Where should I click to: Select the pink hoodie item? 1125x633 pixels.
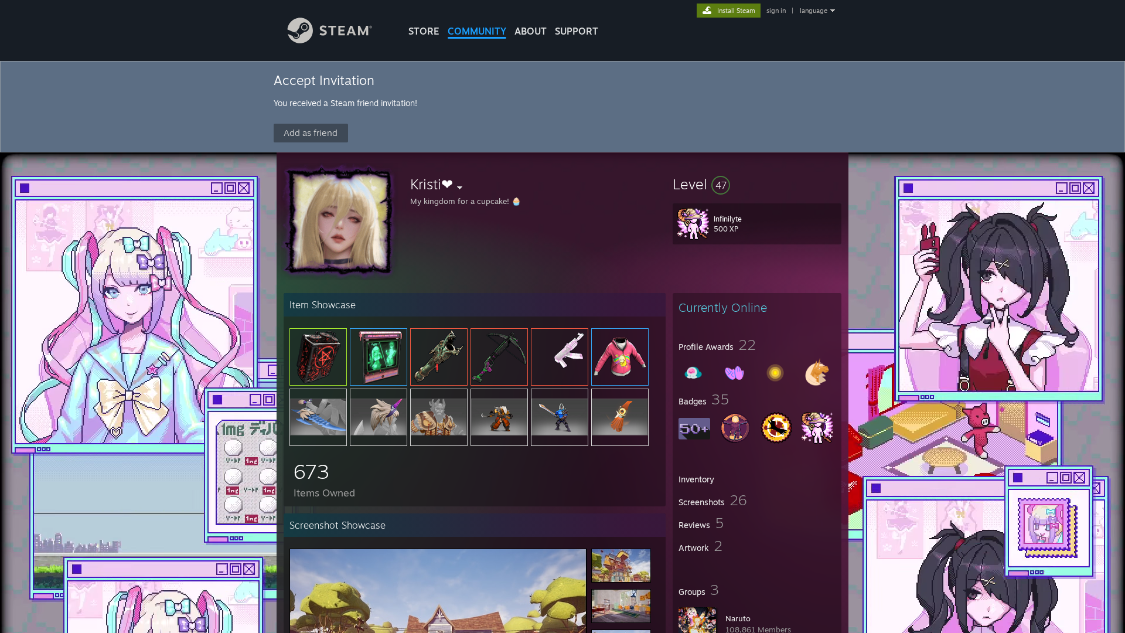click(620, 357)
